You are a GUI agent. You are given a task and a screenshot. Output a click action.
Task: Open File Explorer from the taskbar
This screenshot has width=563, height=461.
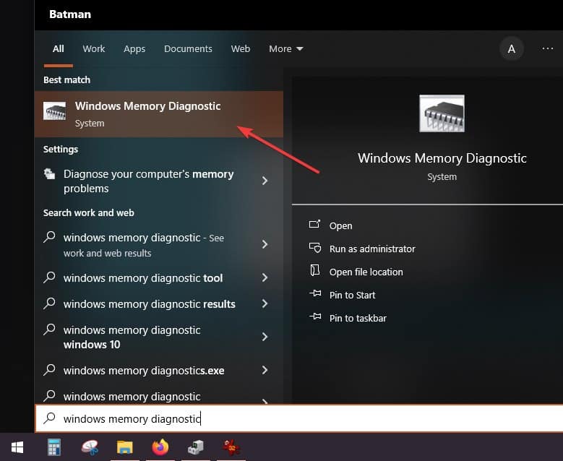pyautogui.click(x=124, y=447)
